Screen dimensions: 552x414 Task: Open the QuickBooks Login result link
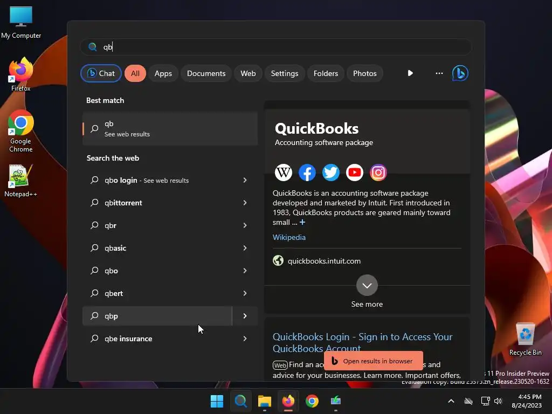tap(362, 342)
